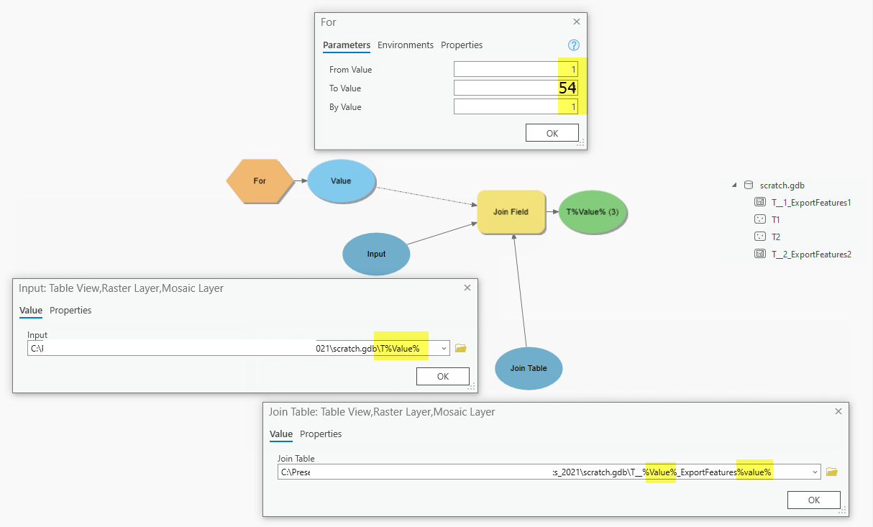The width and height of the screenshot is (873, 527).
Task: Select the For iterator hexagon in the model
Action: click(260, 182)
